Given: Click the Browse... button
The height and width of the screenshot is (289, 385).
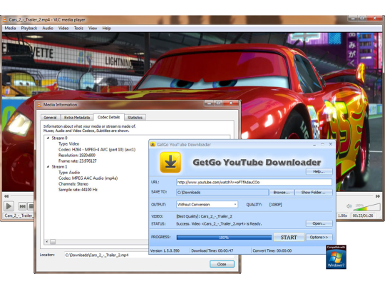Looking at the screenshot, I should pyautogui.click(x=282, y=193).
